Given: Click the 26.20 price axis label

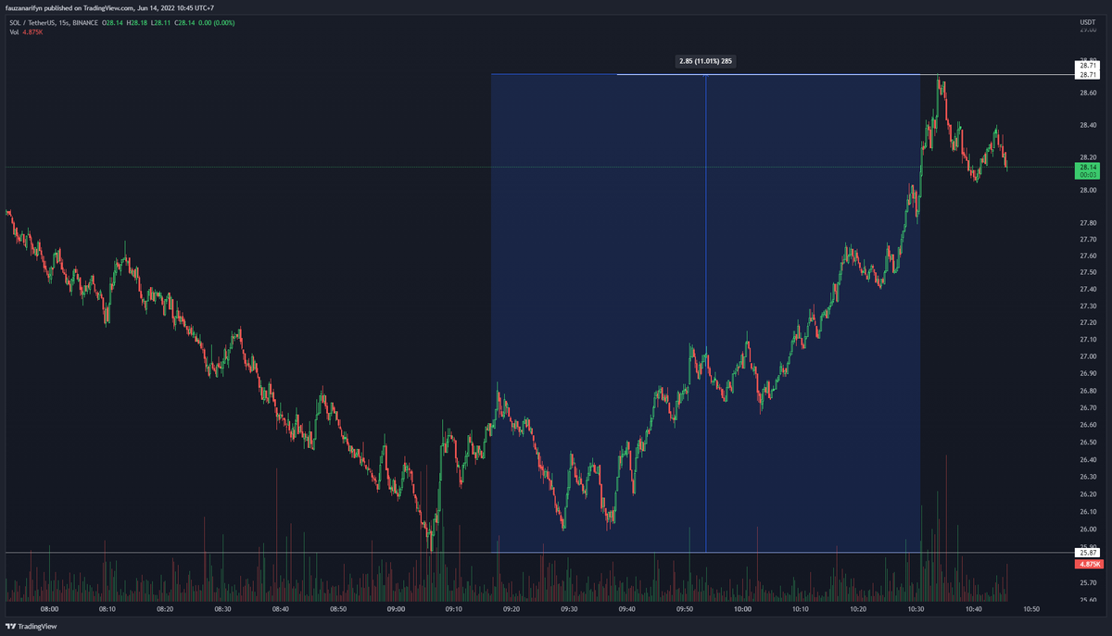Looking at the screenshot, I should (1088, 494).
